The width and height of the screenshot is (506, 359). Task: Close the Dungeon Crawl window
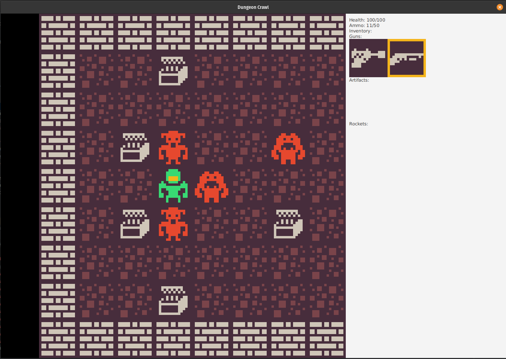click(x=499, y=7)
